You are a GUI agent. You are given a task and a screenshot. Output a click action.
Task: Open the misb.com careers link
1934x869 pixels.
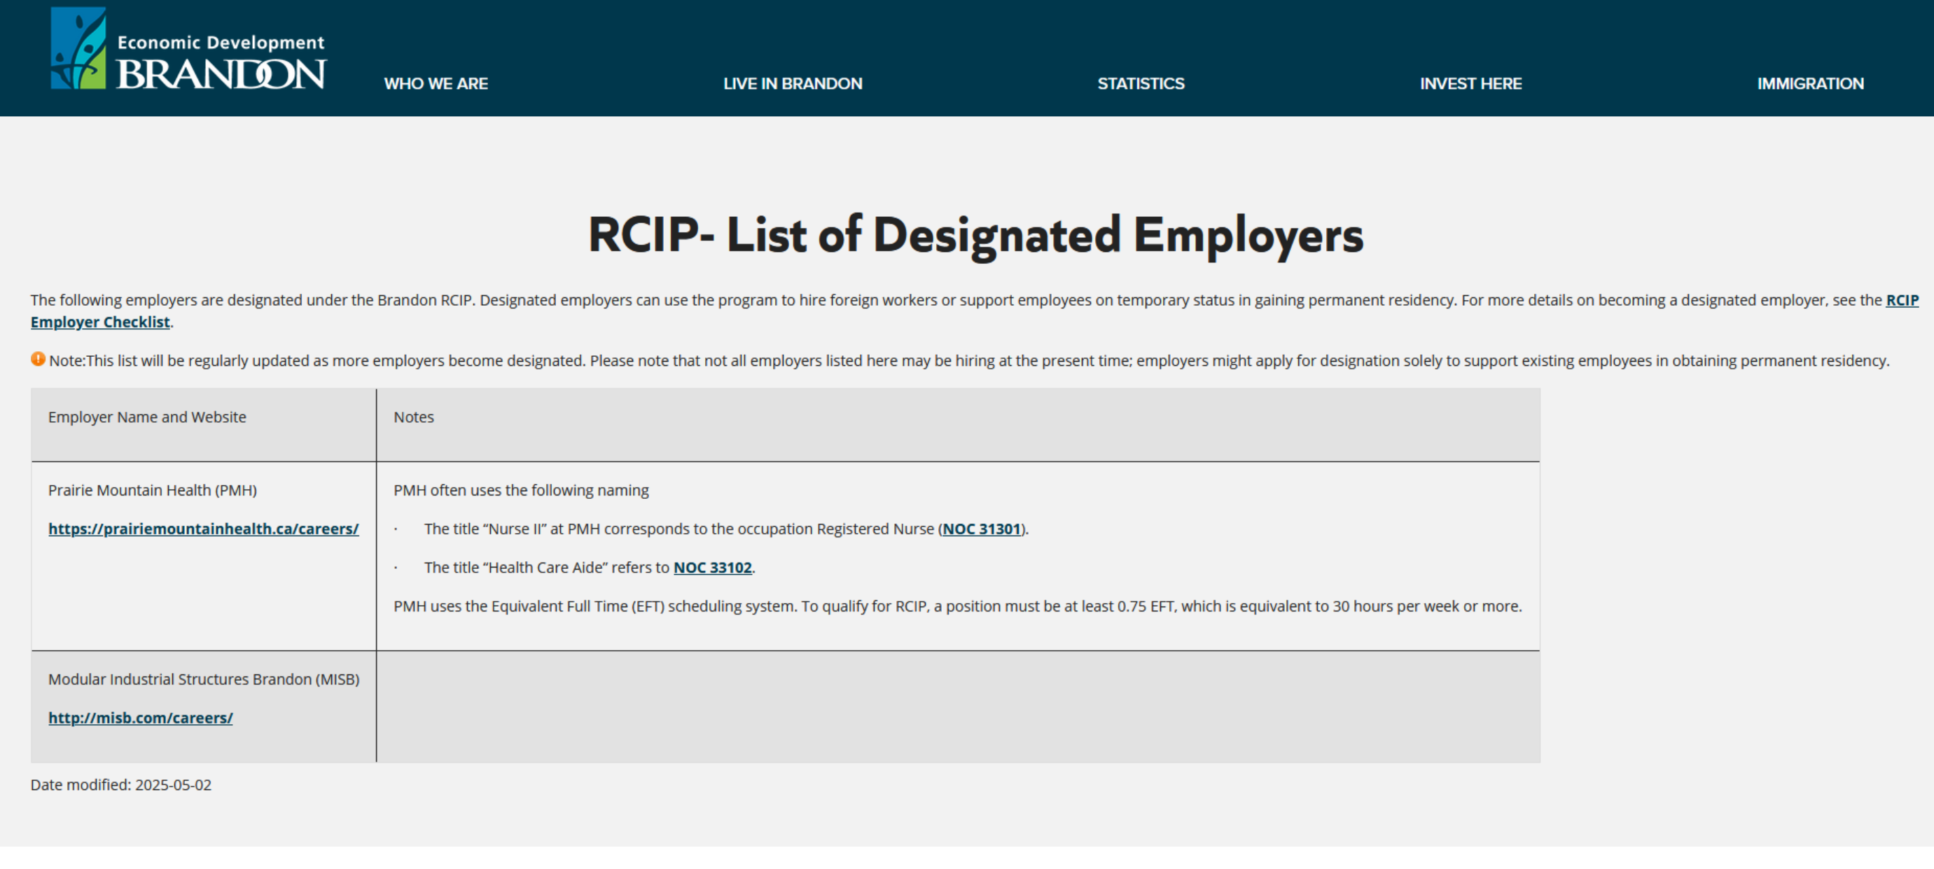141,717
